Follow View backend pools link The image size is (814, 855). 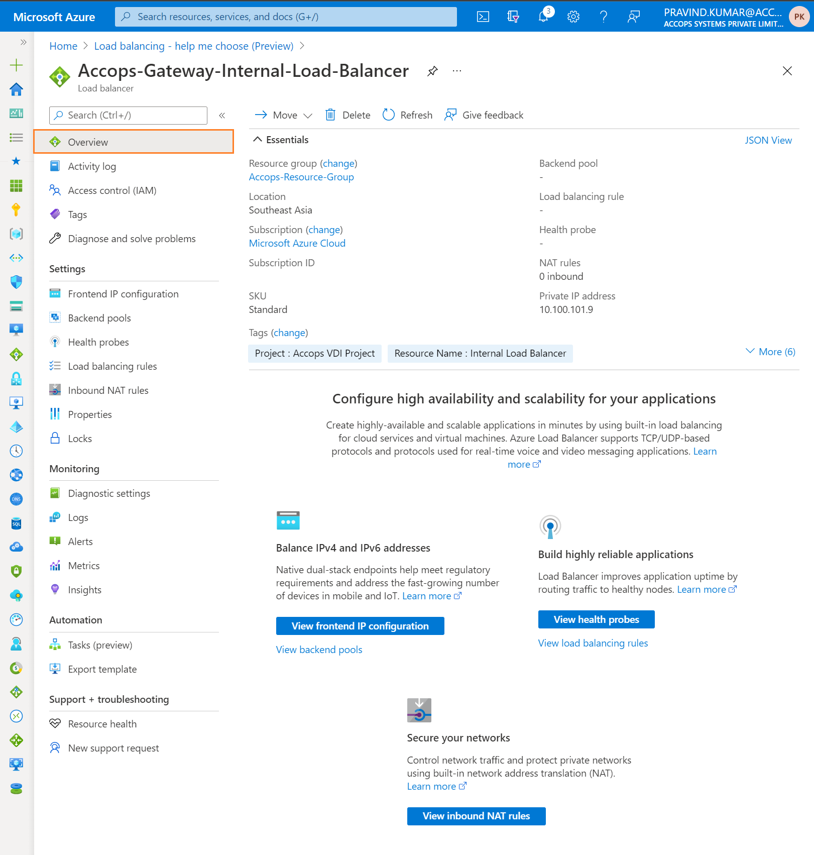coord(319,650)
